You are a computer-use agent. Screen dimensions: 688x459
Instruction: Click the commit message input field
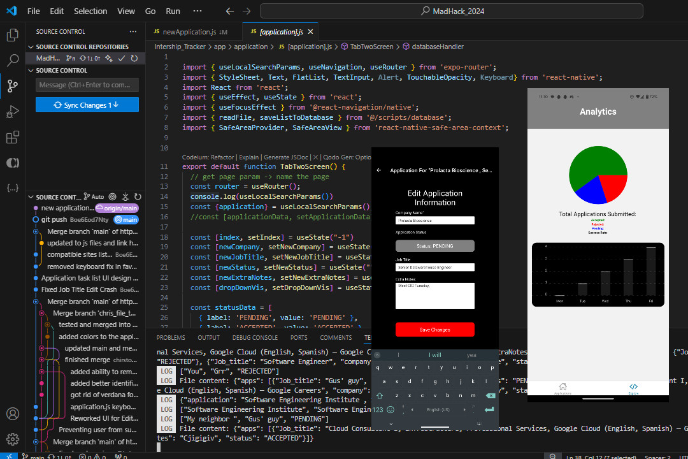(x=87, y=85)
